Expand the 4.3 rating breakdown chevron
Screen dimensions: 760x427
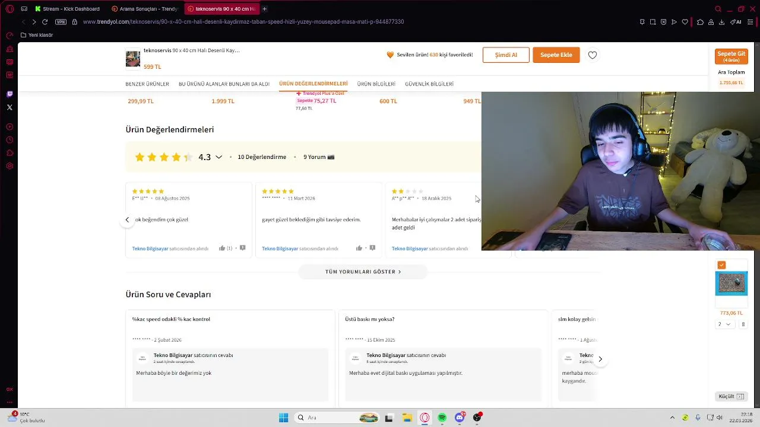(x=218, y=157)
